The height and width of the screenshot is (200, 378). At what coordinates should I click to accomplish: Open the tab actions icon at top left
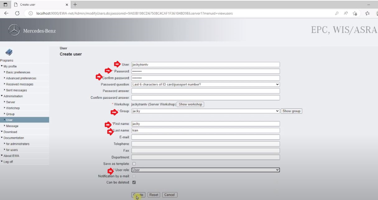click(x=5, y=5)
